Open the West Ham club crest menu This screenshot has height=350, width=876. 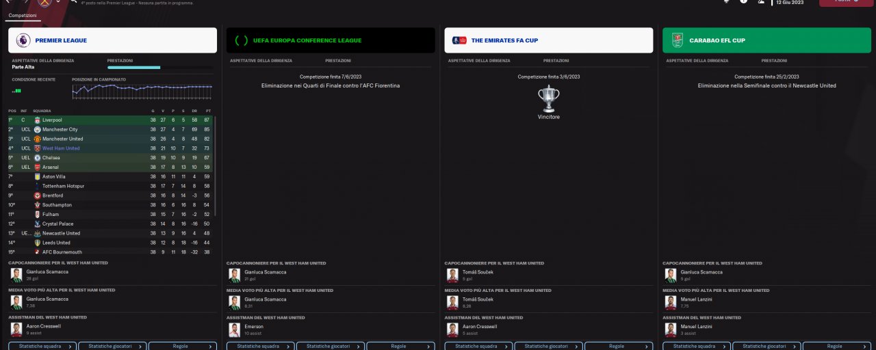(43, 2)
